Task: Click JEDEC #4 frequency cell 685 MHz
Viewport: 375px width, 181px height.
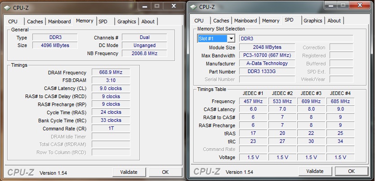Action: pos(340,101)
